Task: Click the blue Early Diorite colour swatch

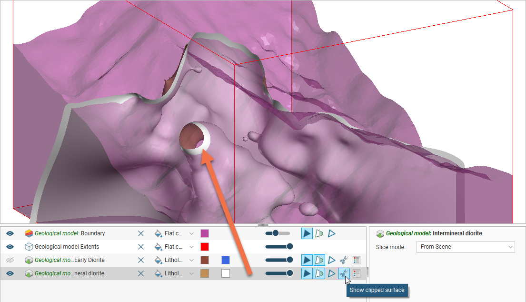Action: 226,260
